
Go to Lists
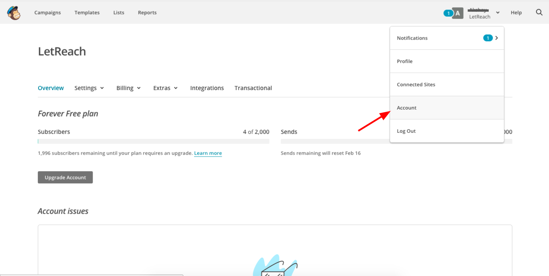pyautogui.click(x=119, y=13)
